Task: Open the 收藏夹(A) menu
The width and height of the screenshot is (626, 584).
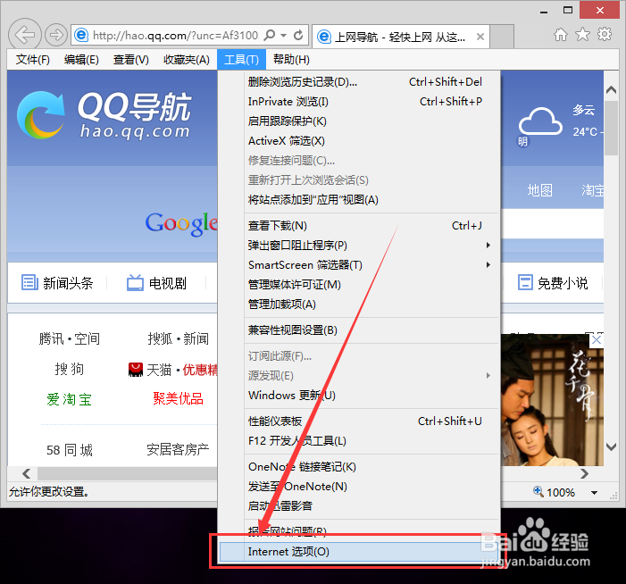Action: [187, 60]
